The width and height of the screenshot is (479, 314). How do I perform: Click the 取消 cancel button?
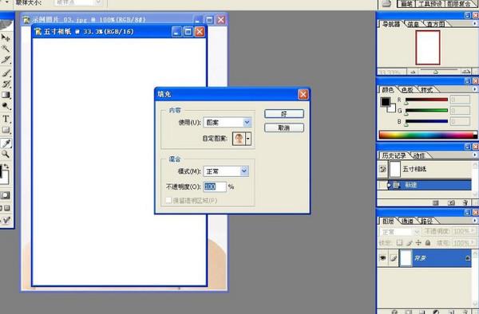coord(284,128)
